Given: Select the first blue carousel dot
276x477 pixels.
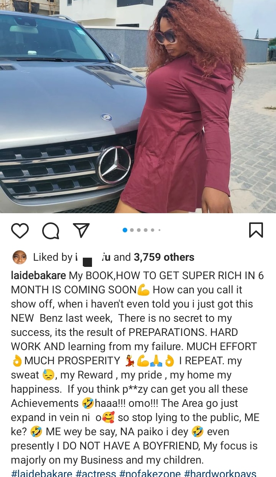Looking at the screenshot, I should tap(125, 230).
